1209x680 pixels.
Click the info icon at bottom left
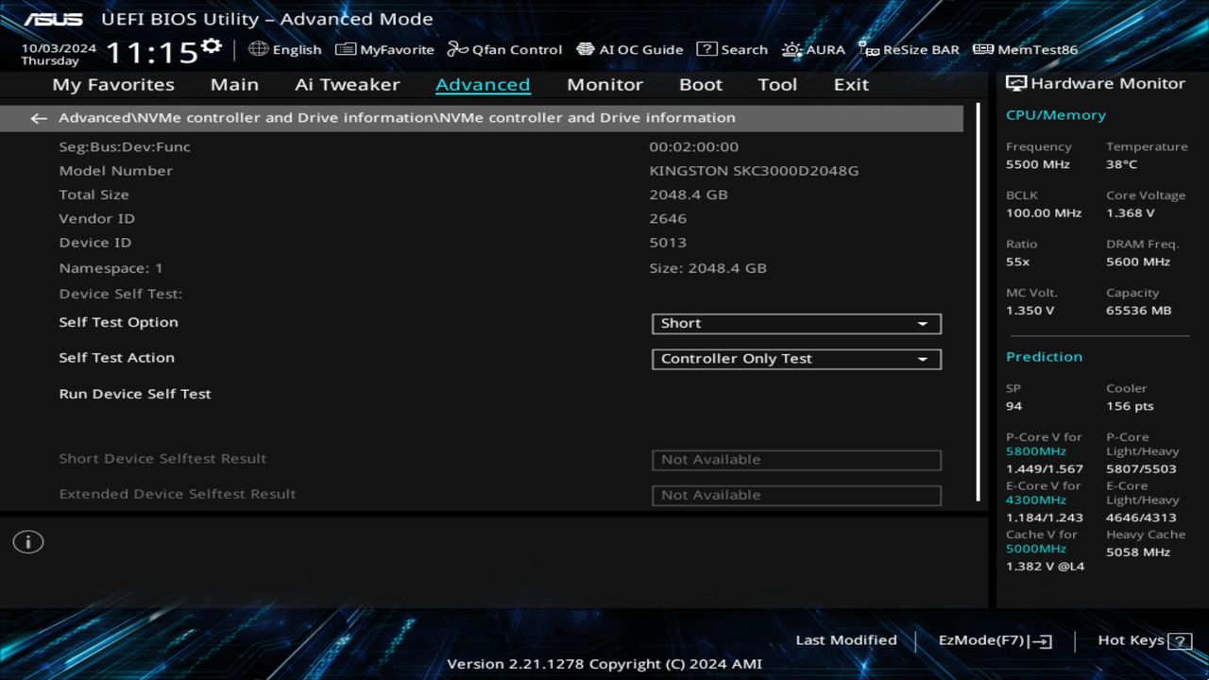(28, 541)
